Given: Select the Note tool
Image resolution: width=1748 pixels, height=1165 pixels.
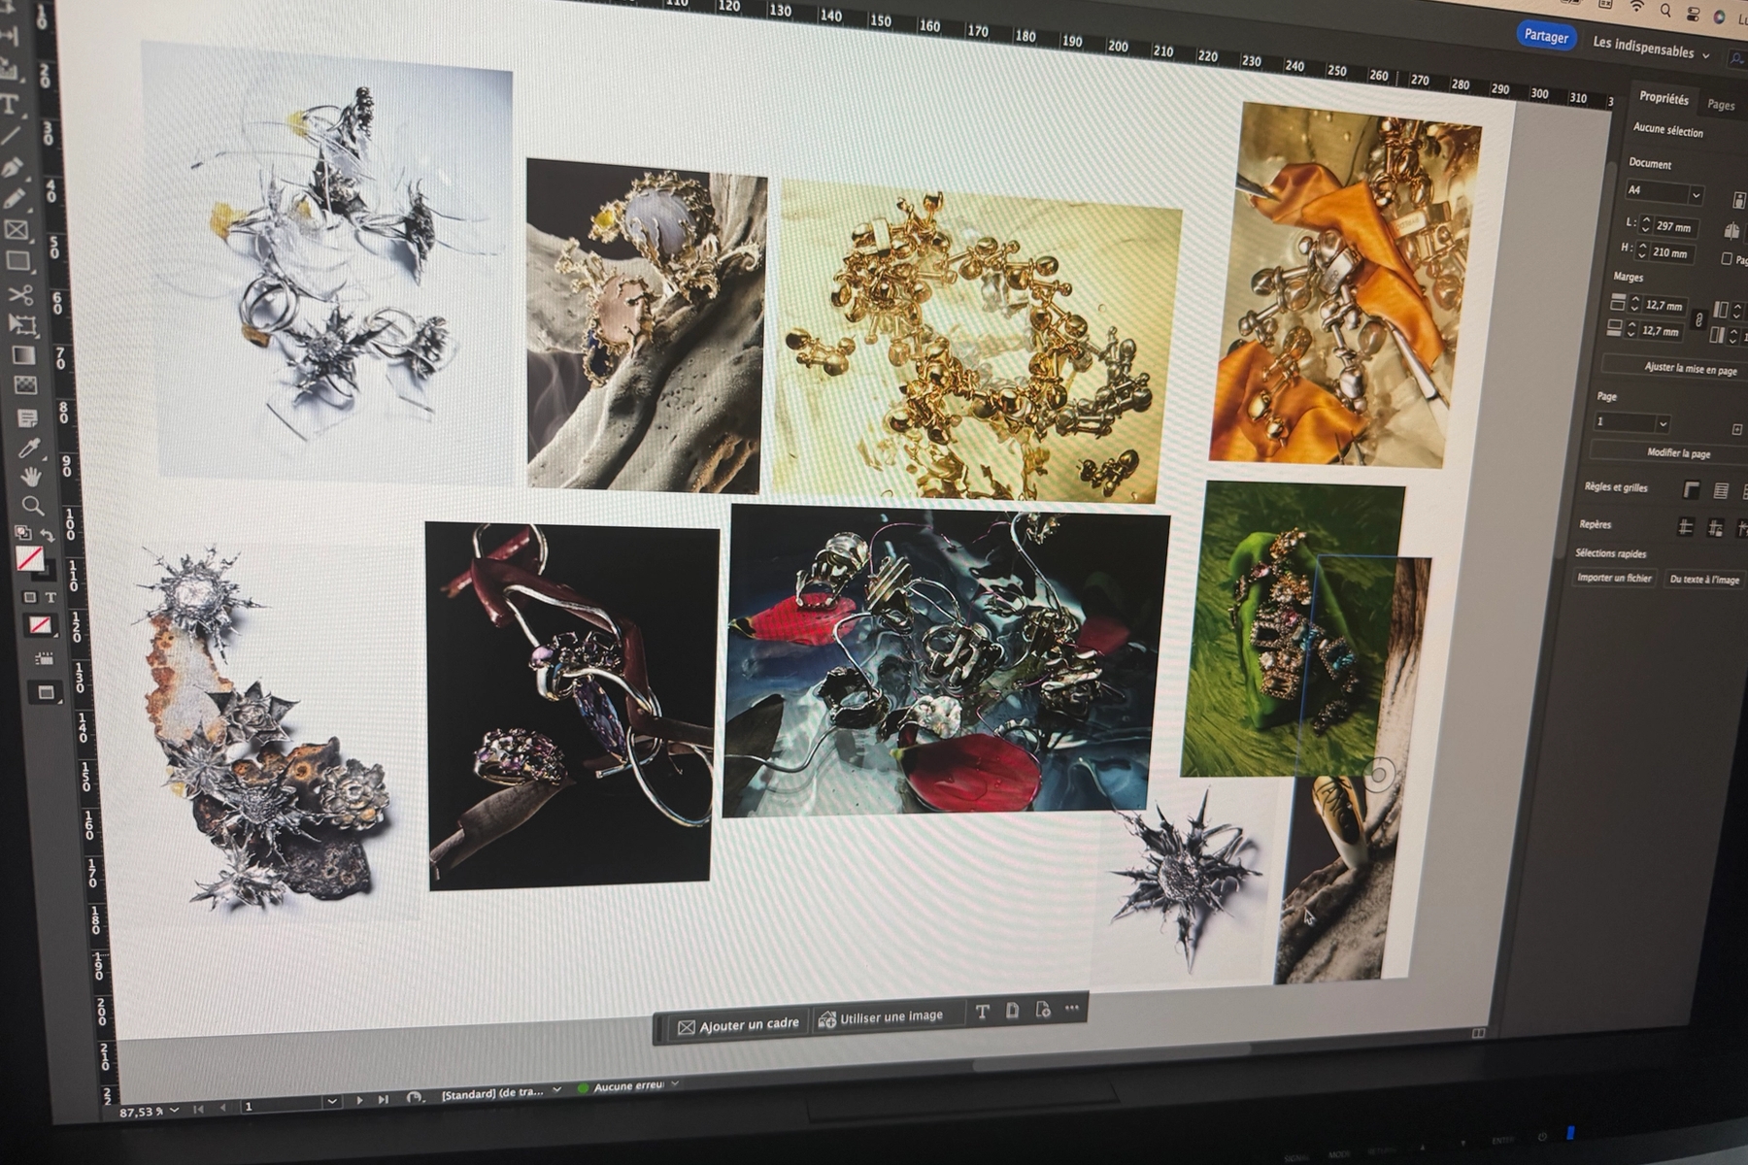Looking at the screenshot, I should click(x=27, y=417).
